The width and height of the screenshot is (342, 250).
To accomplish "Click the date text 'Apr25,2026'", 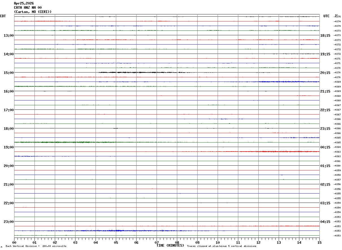I will click(24, 3).
